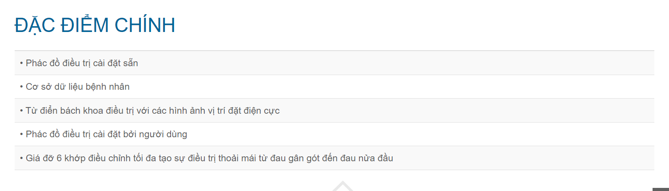Select the row Phác đồ điều trị cài đặt sẵn
Viewport: 669px width, 191px height.
(334, 63)
